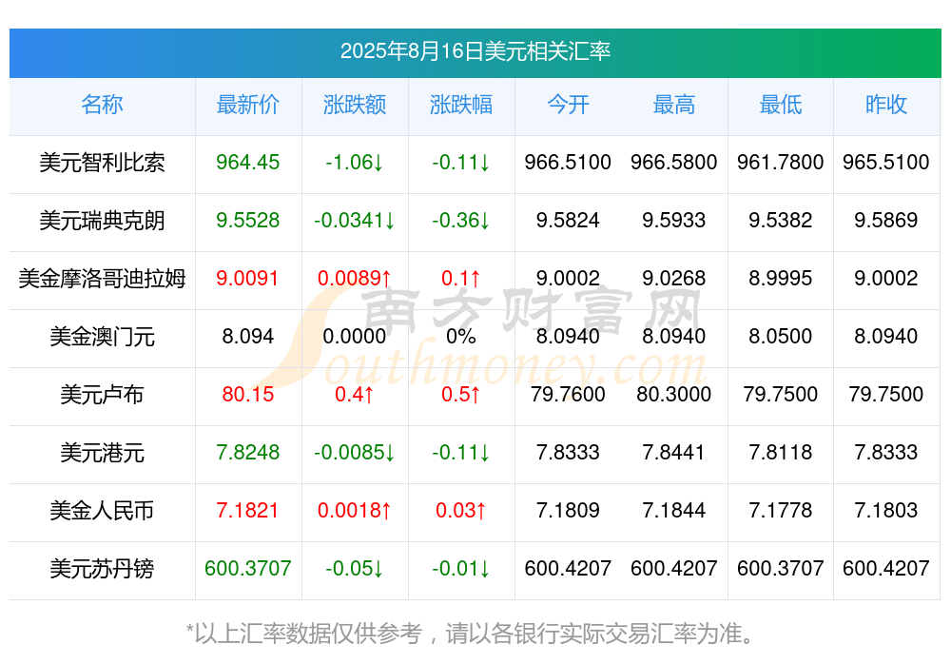Screen dimensions: 951x664
Task: Click the 美元港元 change percent -0.11↓
Action: tap(461, 452)
